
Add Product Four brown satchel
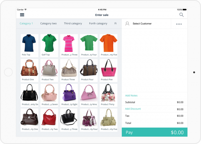coord(89,70)
